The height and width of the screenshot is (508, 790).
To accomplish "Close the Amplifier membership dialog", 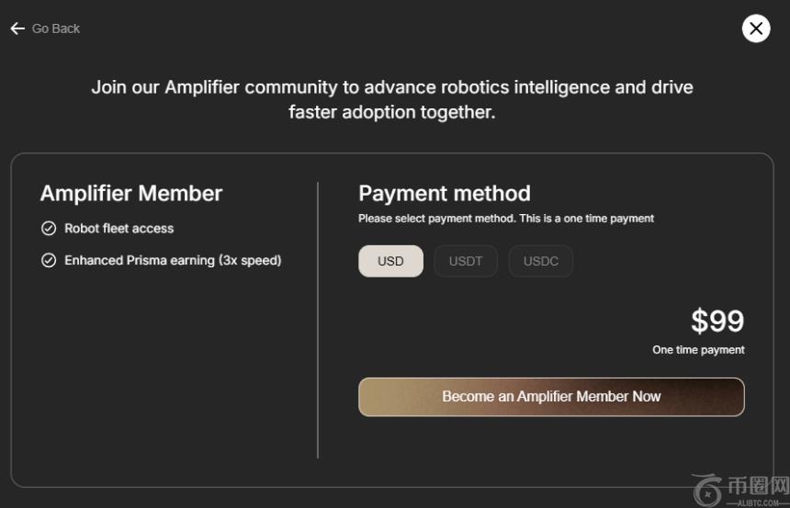I will (x=756, y=28).
